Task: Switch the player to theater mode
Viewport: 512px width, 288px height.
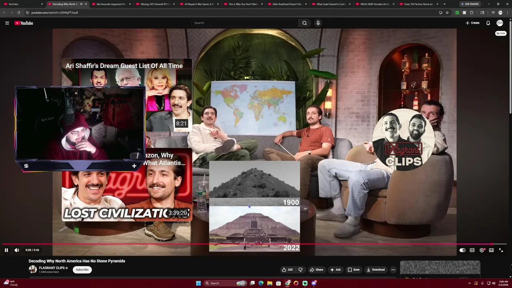Action: click(491, 250)
